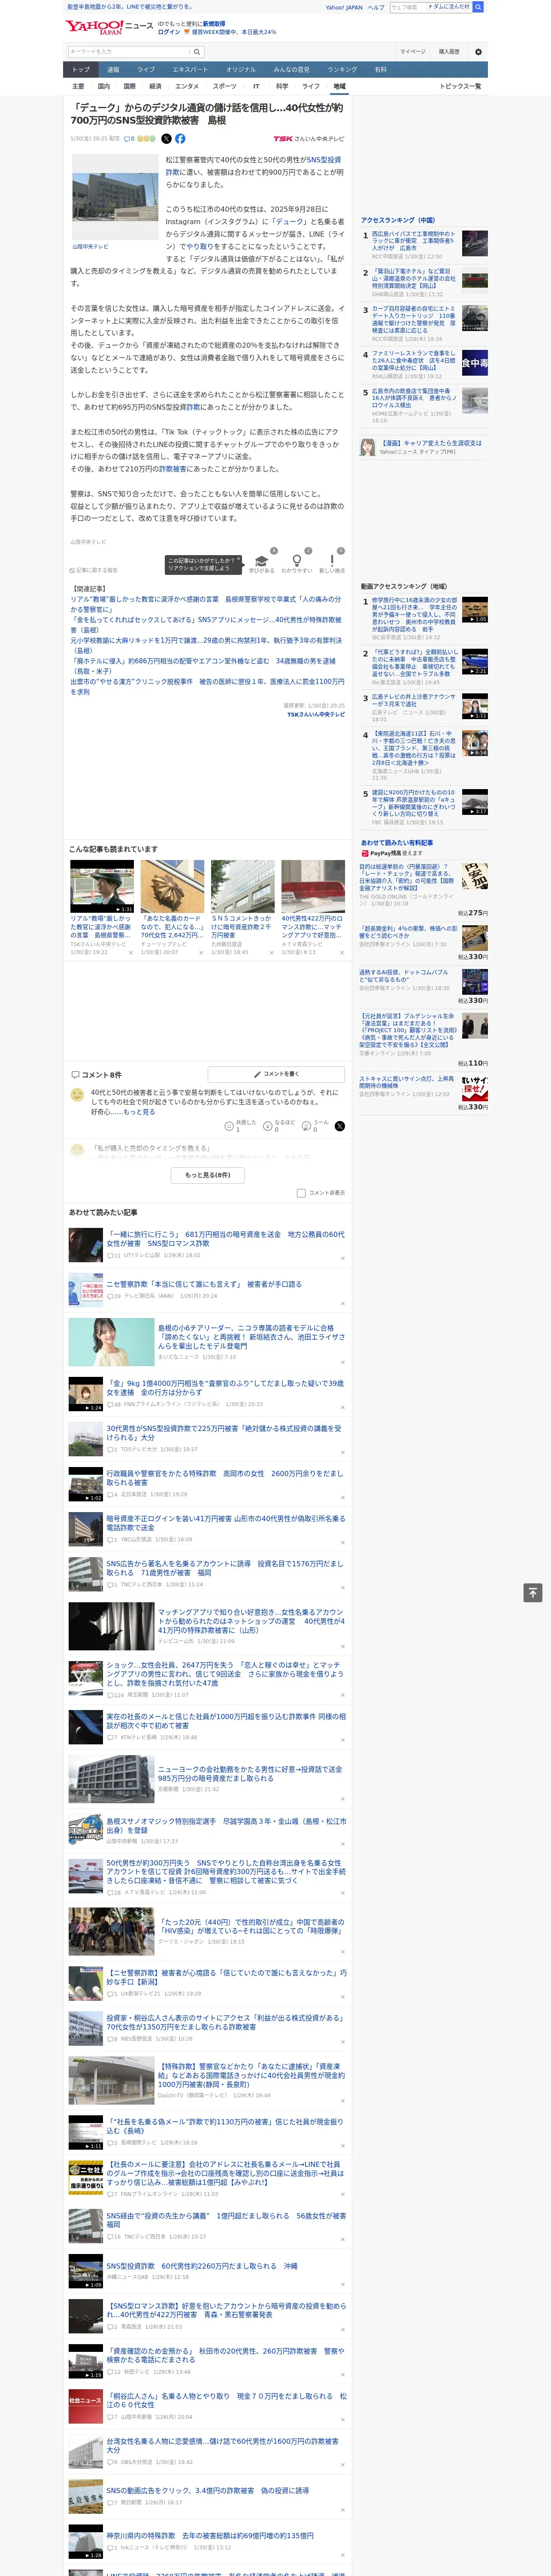
Task: Open the 速報 tab
Action: coord(113,70)
